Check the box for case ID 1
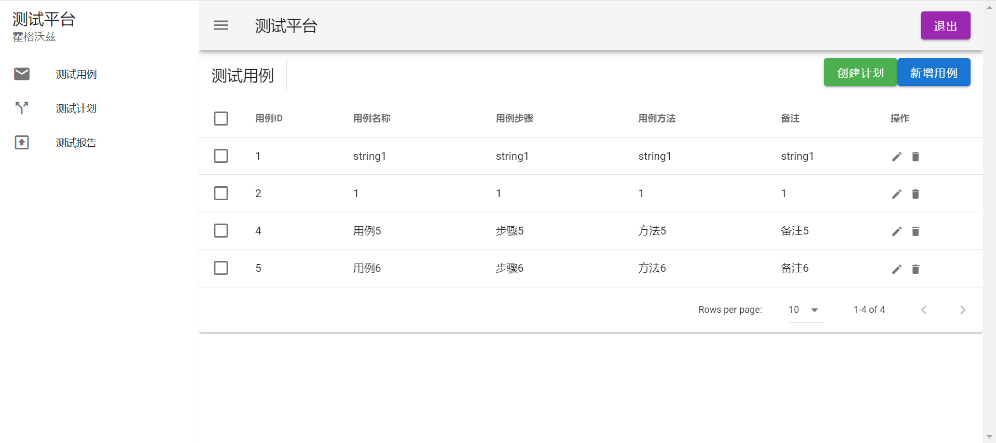This screenshot has height=443, width=996. pos(221,156)
